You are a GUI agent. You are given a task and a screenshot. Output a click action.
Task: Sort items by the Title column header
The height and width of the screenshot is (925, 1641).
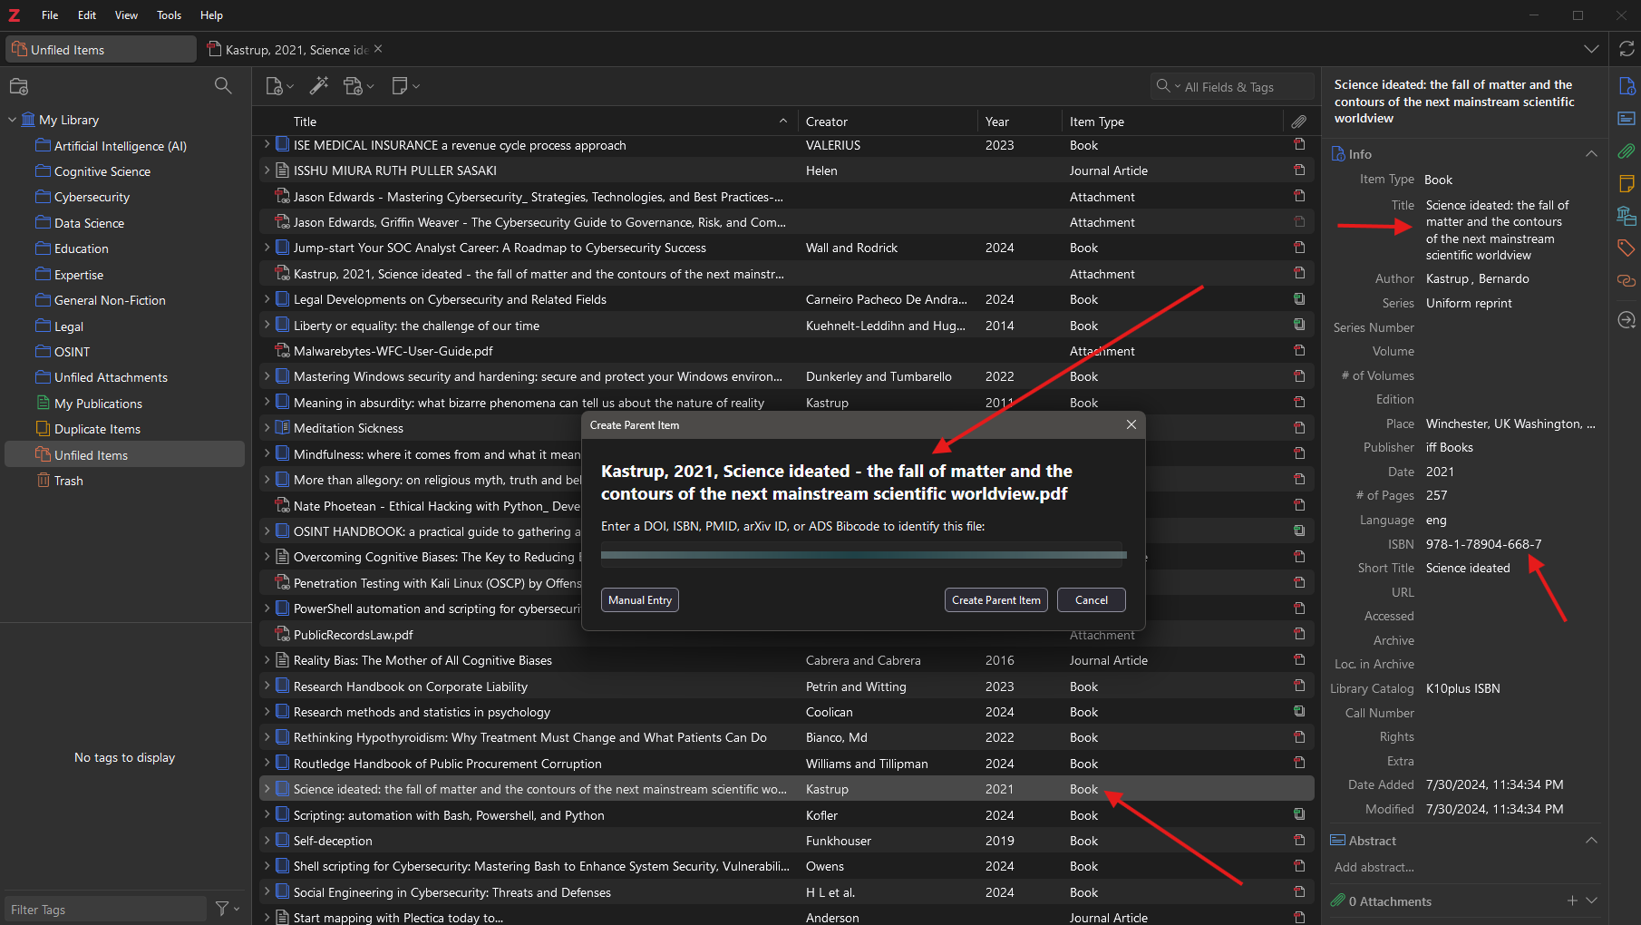540,122
